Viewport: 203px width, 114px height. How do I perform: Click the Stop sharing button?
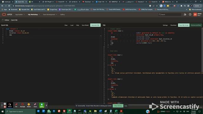(x=118, y=106)
